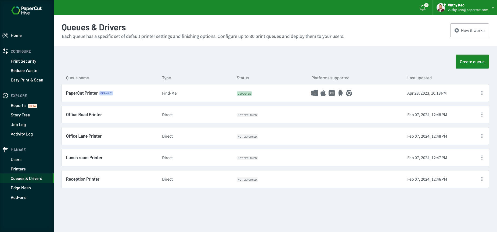The width and height of the screenshot is (497, 232).
Task: Open the PaperCut Printer queue
Action: (x=82, y=93)
